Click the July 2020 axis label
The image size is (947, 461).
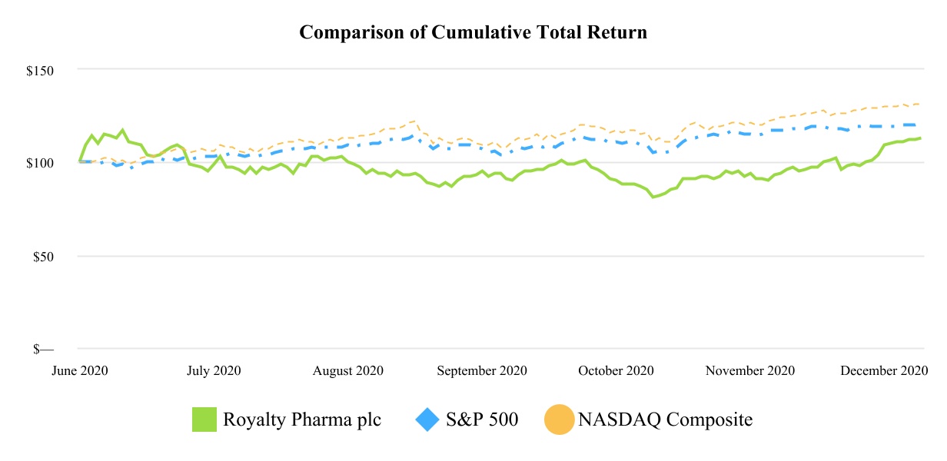tap(214, 370)
